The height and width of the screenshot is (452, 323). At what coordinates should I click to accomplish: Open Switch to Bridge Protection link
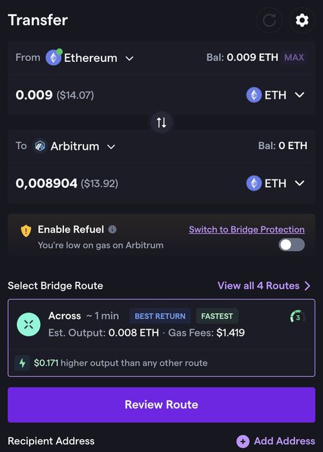pyautogui.click(x=247, y=229)
